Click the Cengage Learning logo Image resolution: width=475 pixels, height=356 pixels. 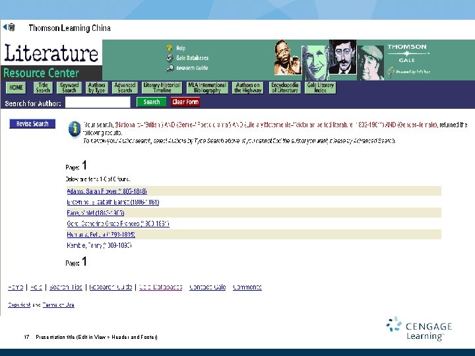pyautogui.click(x=419, y=329)
